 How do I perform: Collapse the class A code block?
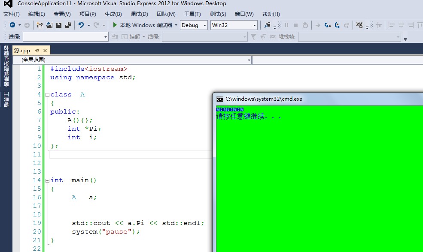47,95
